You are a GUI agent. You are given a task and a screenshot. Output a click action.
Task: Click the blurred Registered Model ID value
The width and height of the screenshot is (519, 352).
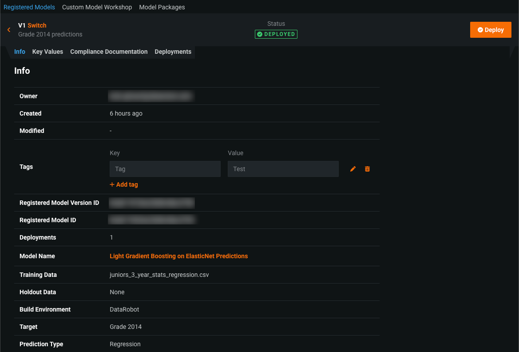click(x=152, y=220)
